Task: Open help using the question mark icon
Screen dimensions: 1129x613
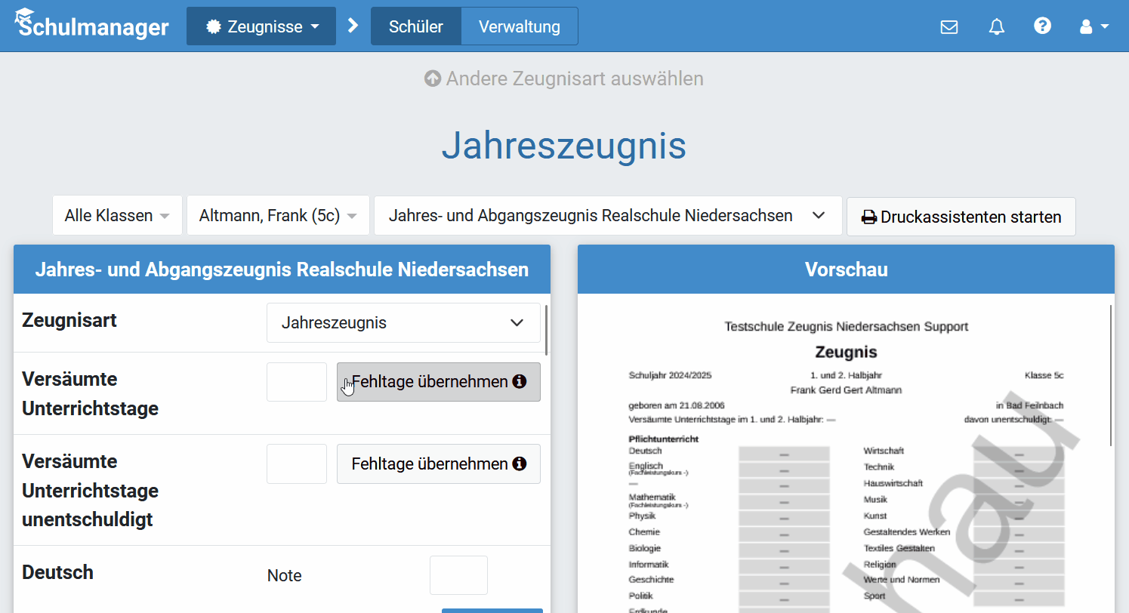Action: point(1043,26)
